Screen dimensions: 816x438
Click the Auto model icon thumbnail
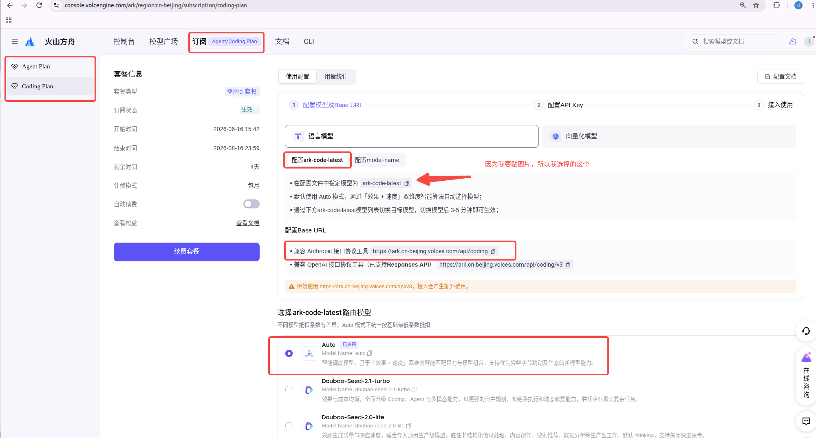(309, 353)
